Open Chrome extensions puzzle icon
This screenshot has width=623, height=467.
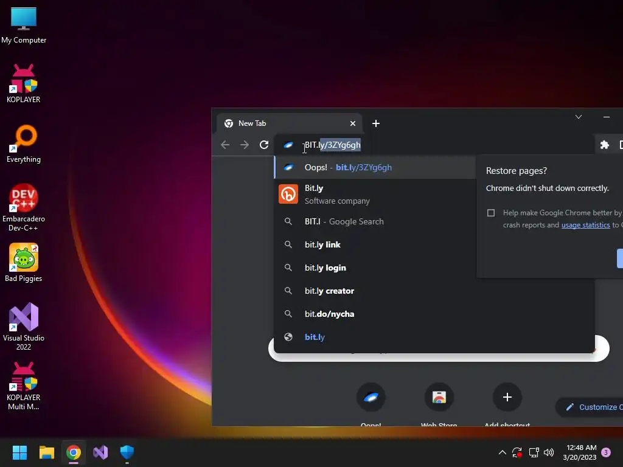pyautogui.click(x=604, y=145)
